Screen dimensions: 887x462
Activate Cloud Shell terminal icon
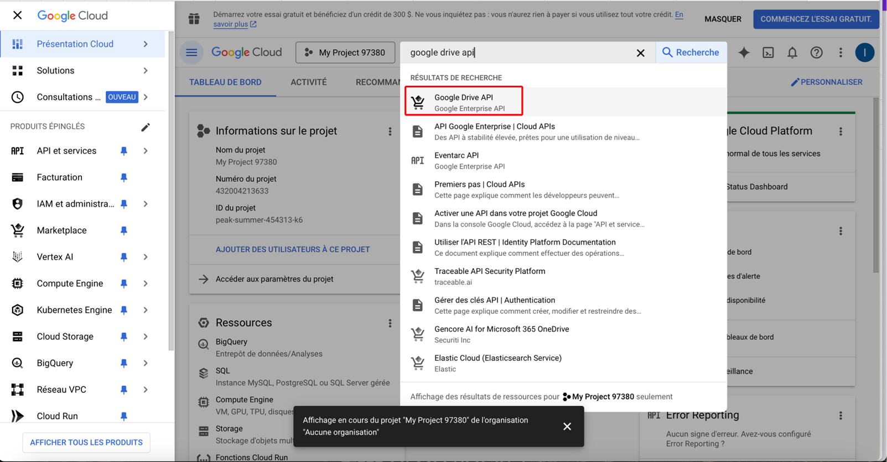pos(768,53)
